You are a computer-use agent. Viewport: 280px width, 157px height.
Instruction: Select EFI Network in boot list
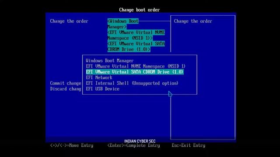tap(99, 78)
